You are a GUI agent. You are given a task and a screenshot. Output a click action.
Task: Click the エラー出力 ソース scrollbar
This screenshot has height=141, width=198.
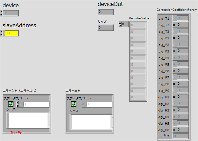point(112,122)
